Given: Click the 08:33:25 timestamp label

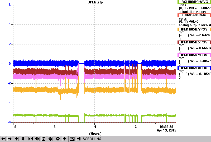Looking at the screenshot, I should (x=166, y=126).
